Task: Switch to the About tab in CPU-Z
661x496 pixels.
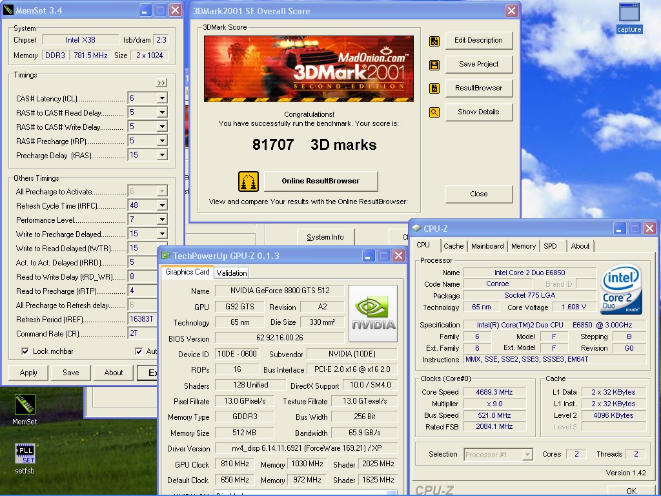Action: click(x=580, y=246)
